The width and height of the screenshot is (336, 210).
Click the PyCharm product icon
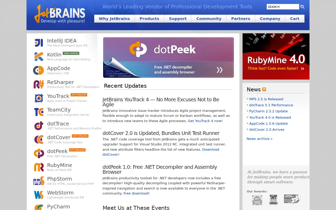click(39, 207)
